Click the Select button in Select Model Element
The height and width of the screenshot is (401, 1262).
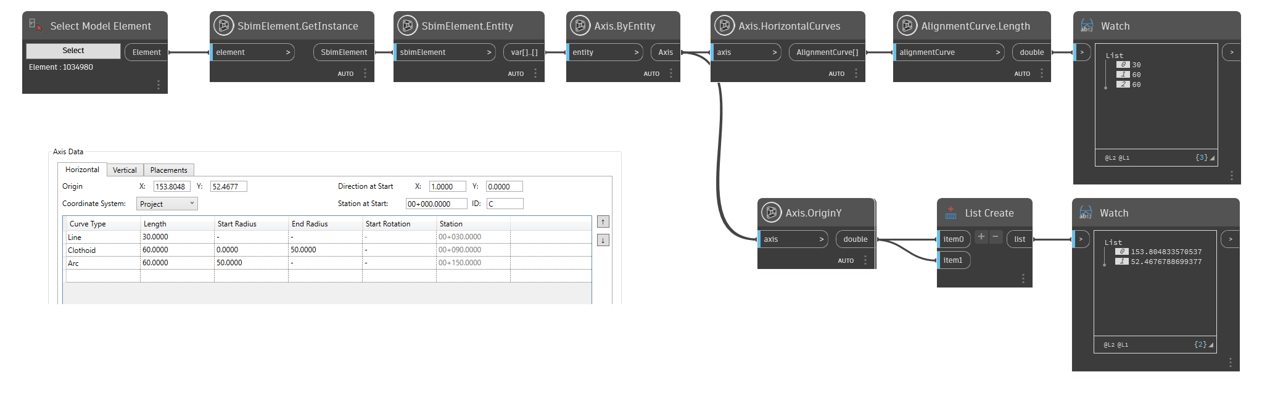[x=73, y=51]
